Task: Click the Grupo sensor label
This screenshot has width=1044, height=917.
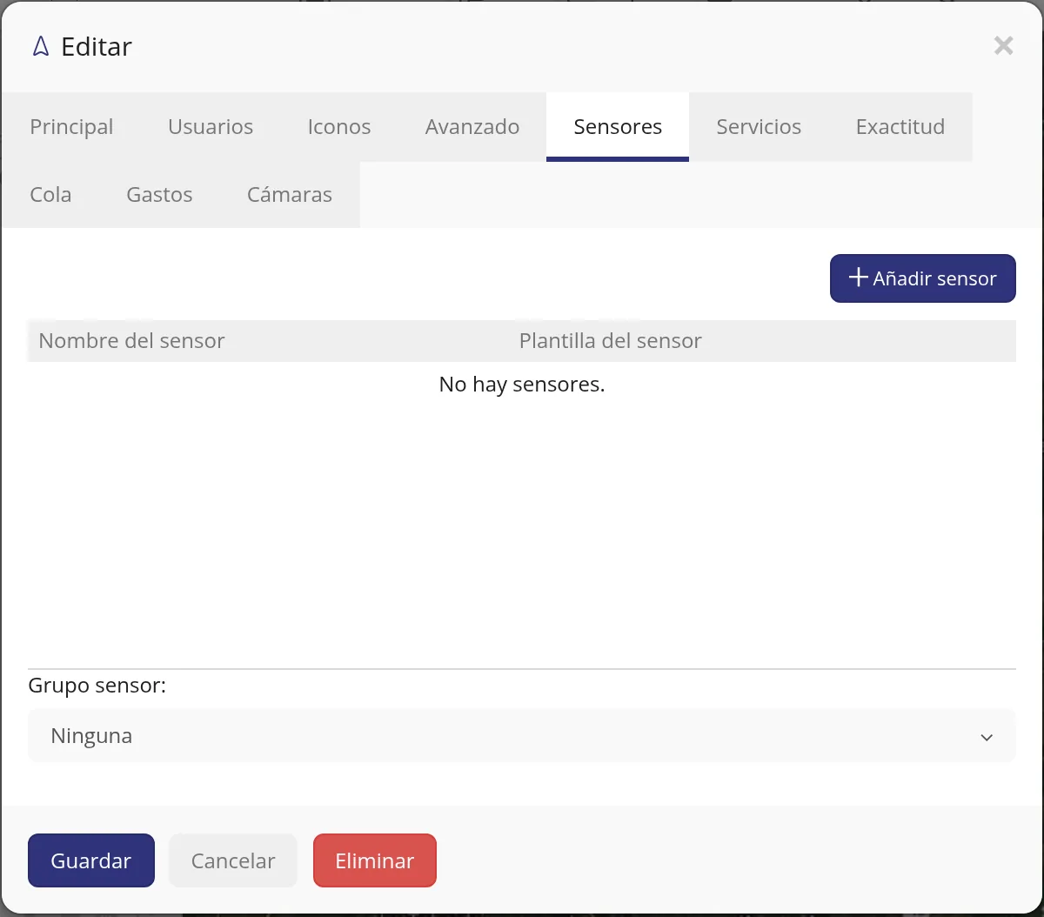Action: coord(97,686)
